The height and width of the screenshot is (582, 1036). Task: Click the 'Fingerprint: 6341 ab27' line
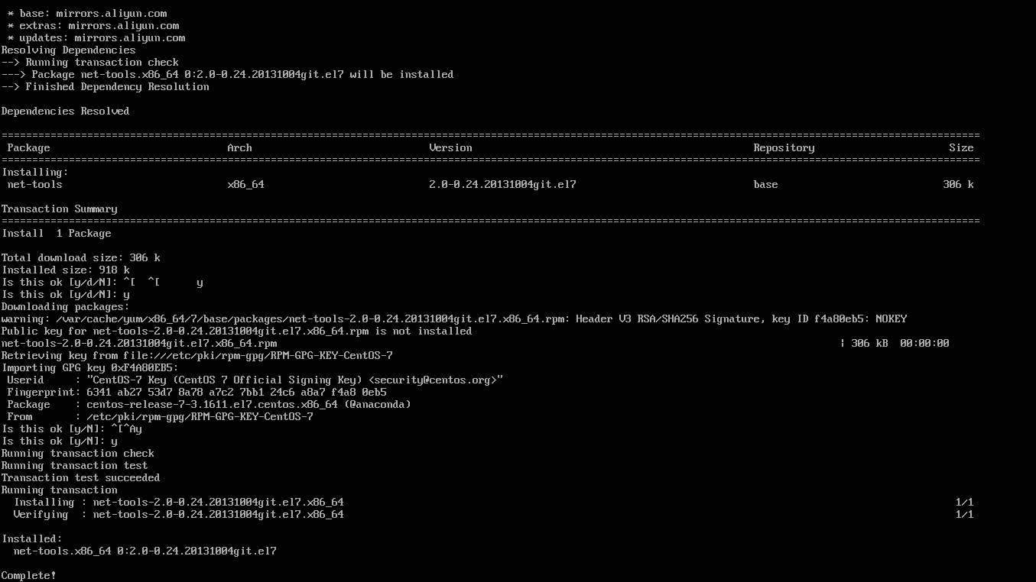[x=197, y=392]
